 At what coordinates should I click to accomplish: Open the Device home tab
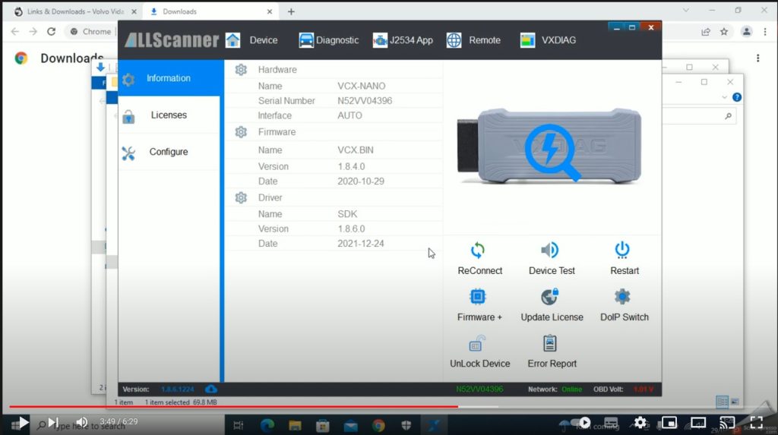[251, 40]
